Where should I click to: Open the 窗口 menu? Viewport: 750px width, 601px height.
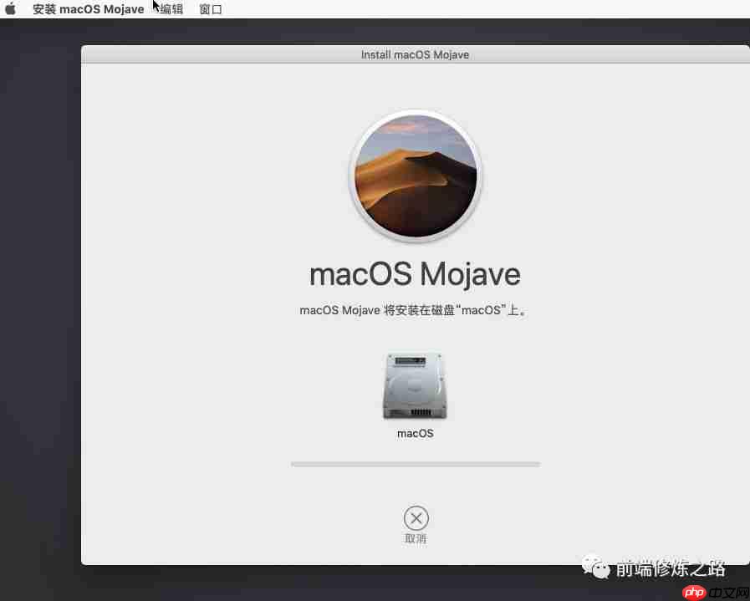coord(211,9)
